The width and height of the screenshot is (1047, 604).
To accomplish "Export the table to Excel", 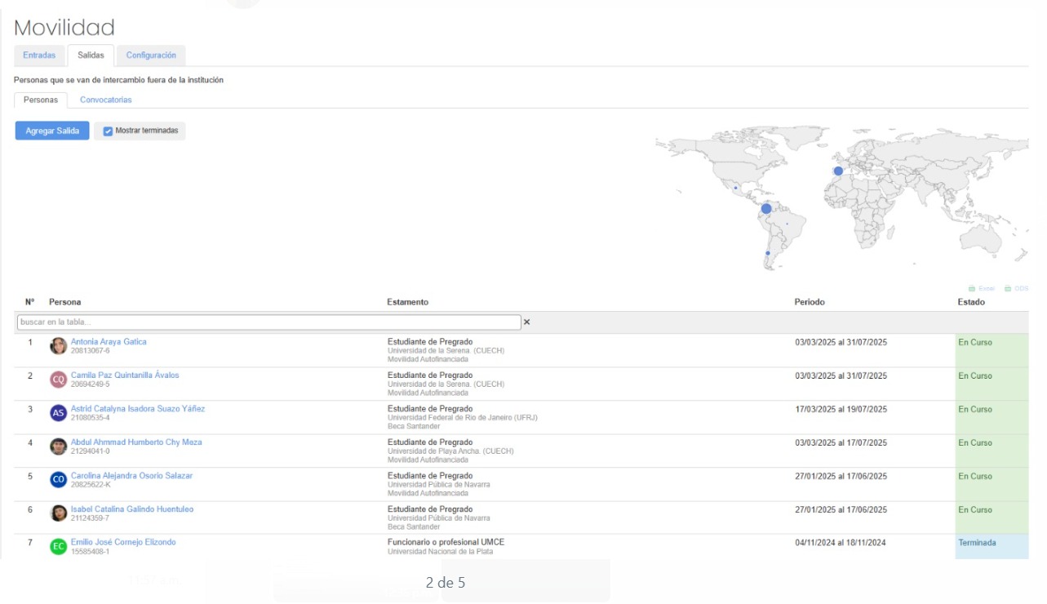I will click(x=982, y=288).
